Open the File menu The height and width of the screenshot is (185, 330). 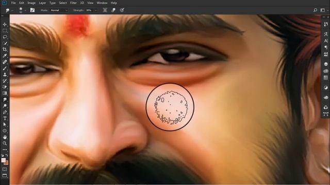[13, 3]
